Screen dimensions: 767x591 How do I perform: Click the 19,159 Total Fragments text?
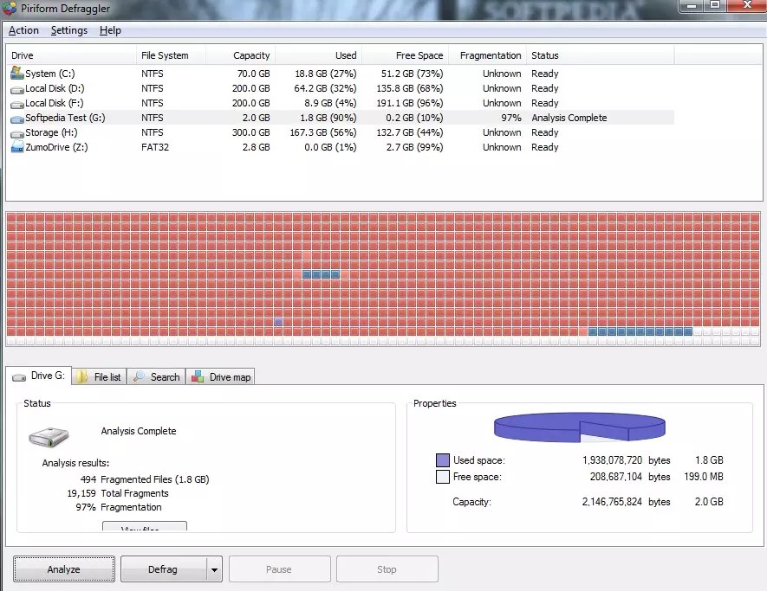pyautogui.click(x=117, y=493)
